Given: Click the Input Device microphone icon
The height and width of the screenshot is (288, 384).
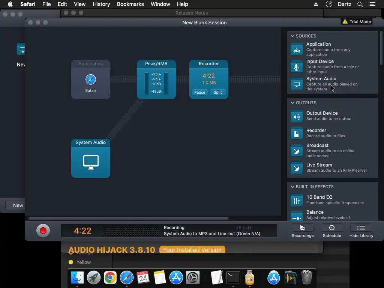Looking at the screenshot, I should (296, 67).
